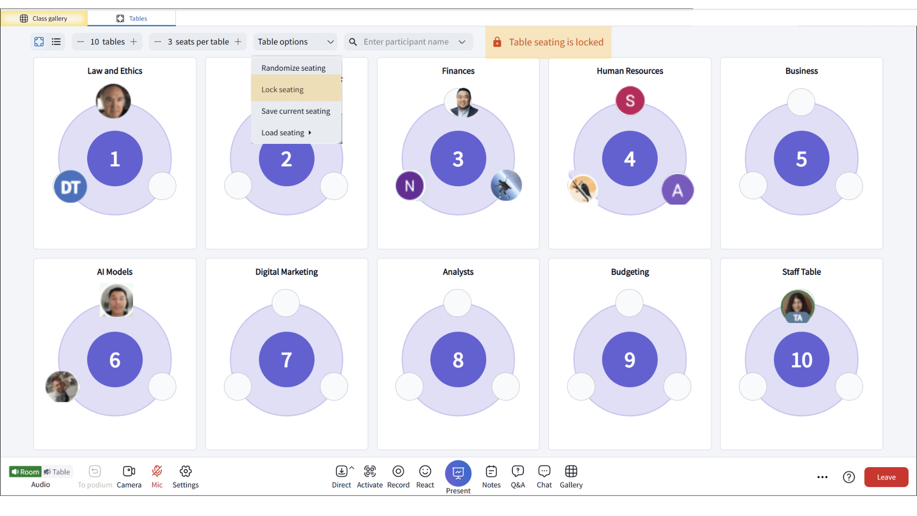Click the Direct icon
Viewport: 917px width, 516px height.
tap(341, 471)
